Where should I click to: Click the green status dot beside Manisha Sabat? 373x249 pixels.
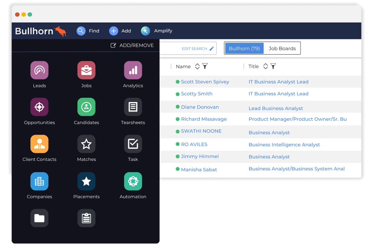(178, 169)
